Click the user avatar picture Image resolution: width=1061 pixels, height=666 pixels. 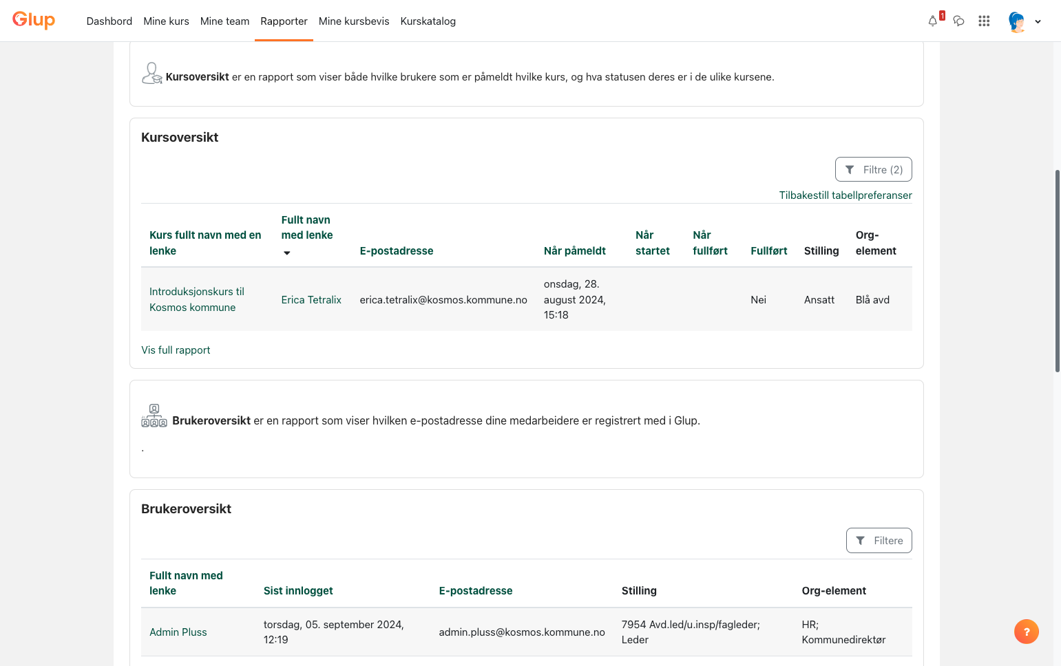click(x=1016, y=21)
